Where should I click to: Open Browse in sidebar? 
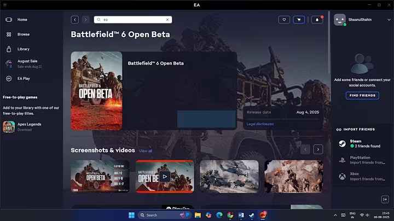pyautogui.click(x=24, y=34)
